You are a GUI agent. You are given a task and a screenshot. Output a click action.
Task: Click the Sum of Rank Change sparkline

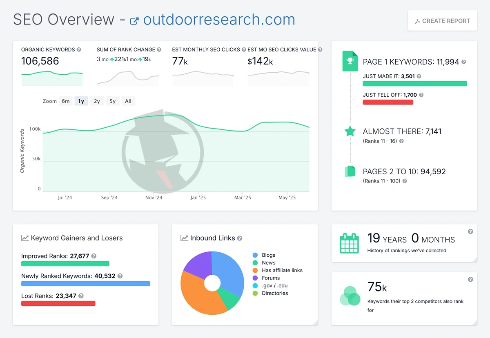[127, 78]
